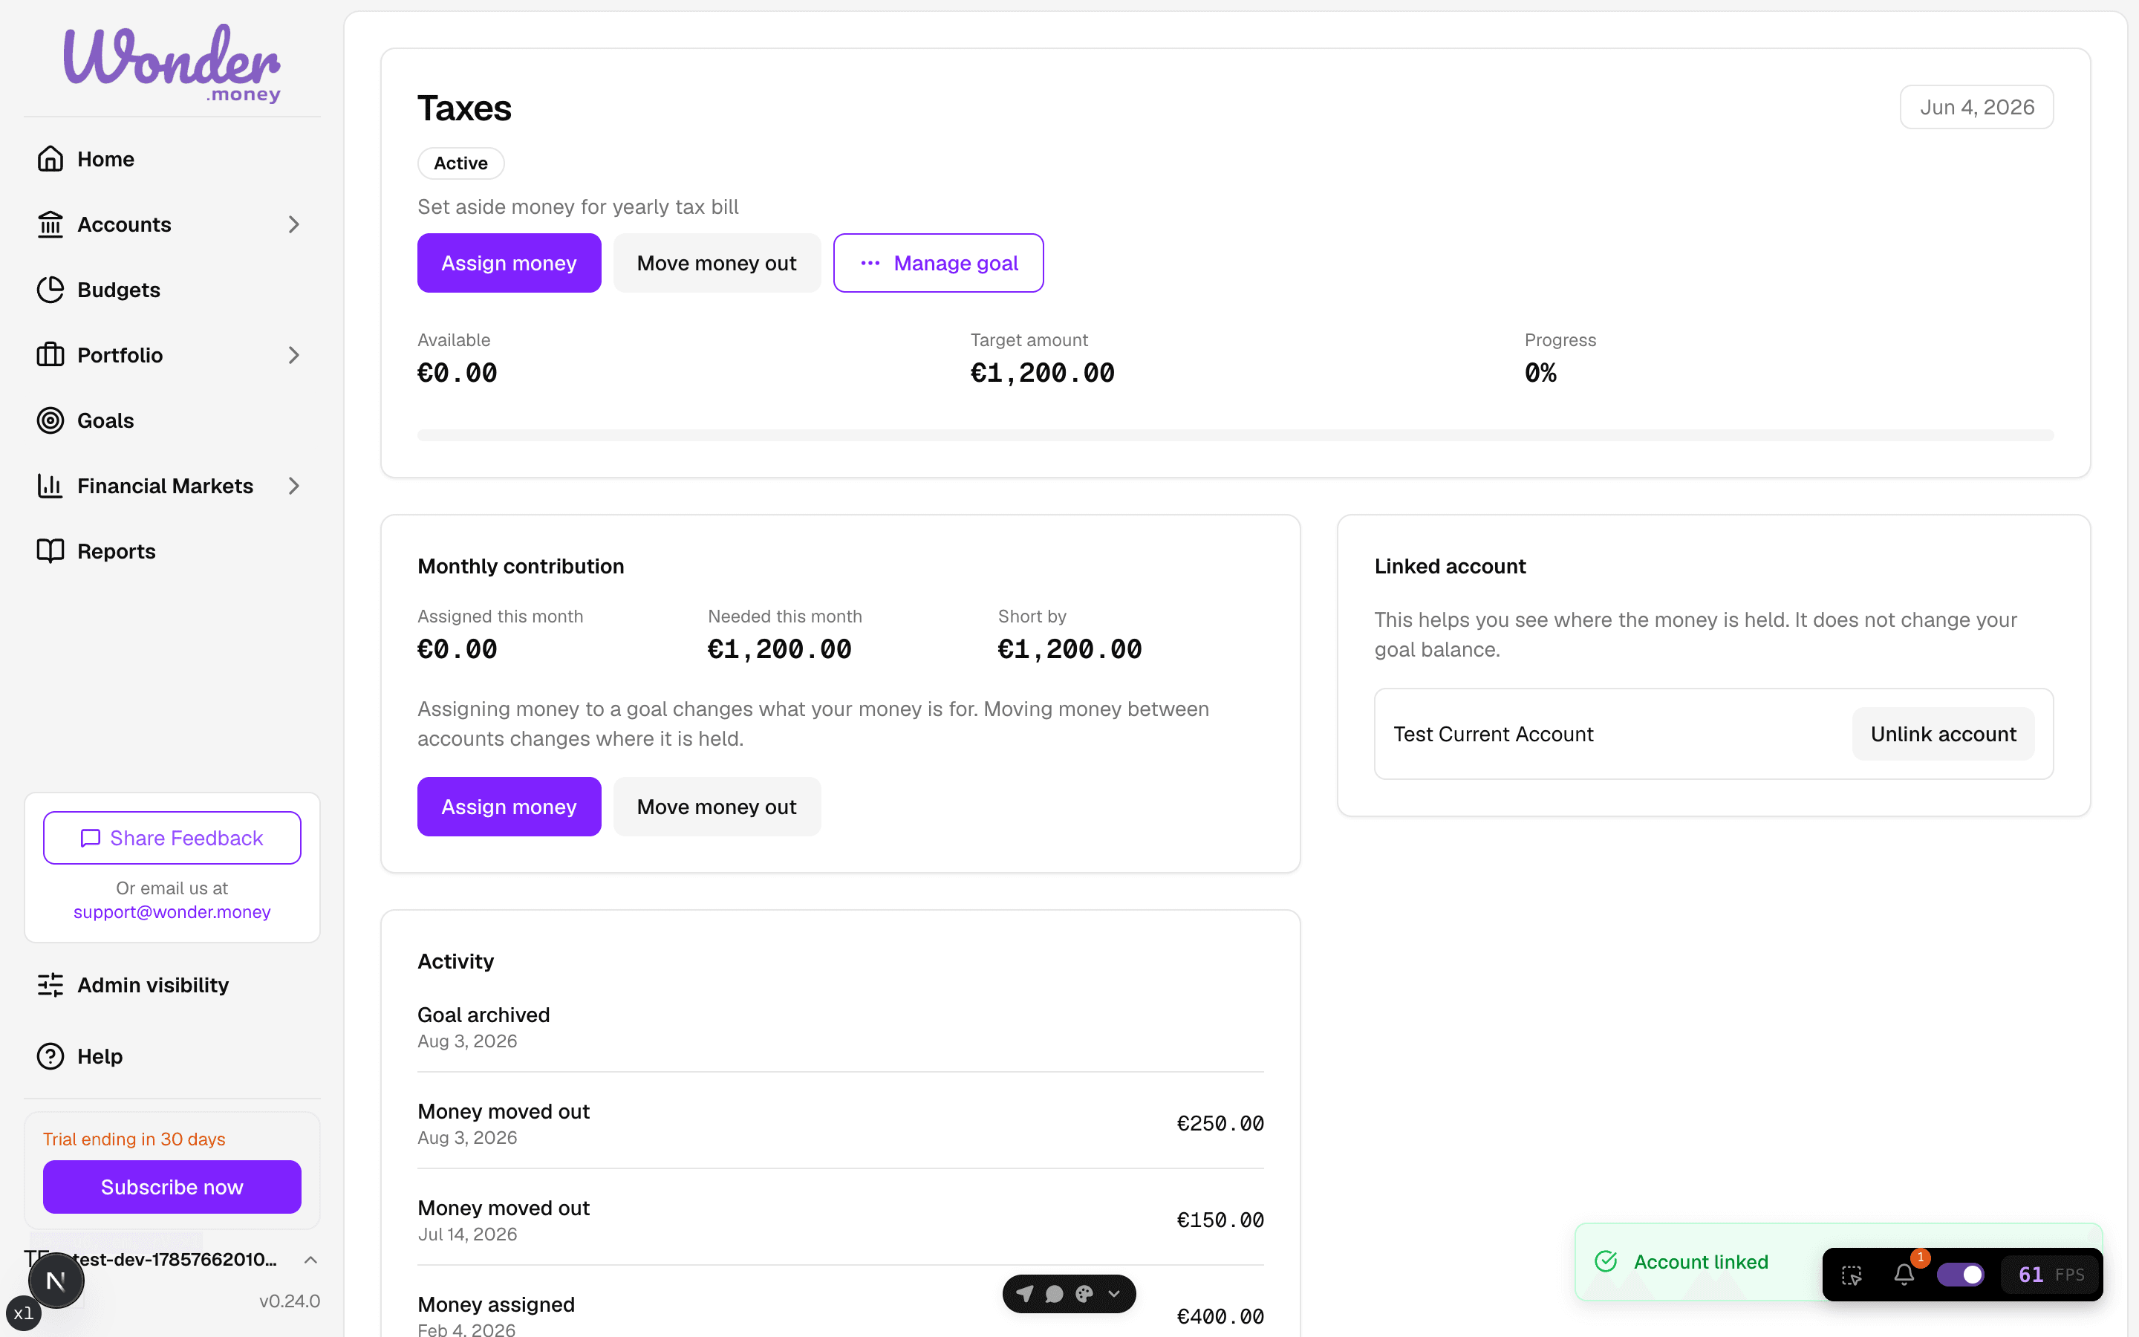Open the notification bell with badge
This screenshot has height=1337, width=2139.
1905,1274
